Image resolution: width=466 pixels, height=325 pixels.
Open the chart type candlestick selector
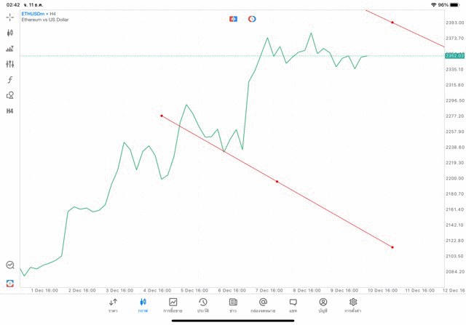10,33
